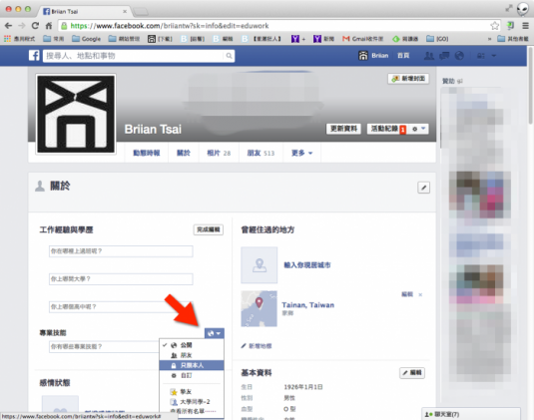Click the Home link in Facebook header
534x420 pixels.
403,56
